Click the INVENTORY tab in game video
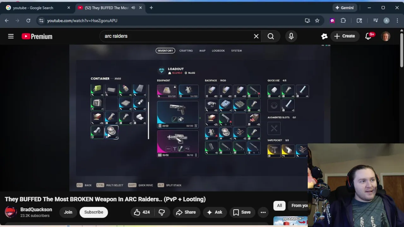 point(165,50)
